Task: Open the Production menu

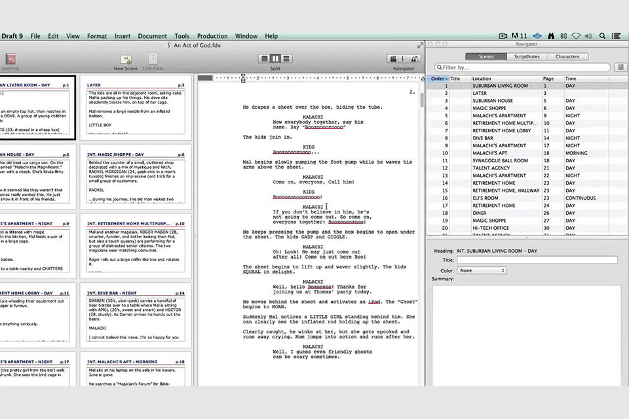Action: (x=212, y=36)
